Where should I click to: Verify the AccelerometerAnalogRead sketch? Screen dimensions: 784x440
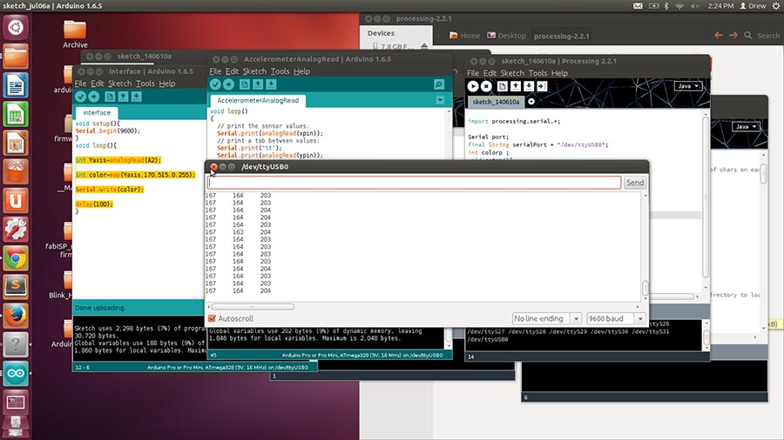click(215, 84)
